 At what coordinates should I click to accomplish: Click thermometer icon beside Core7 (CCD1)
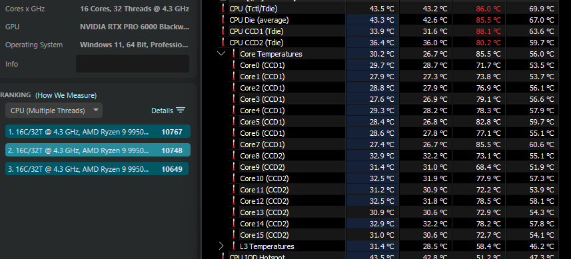click(234, 144)
